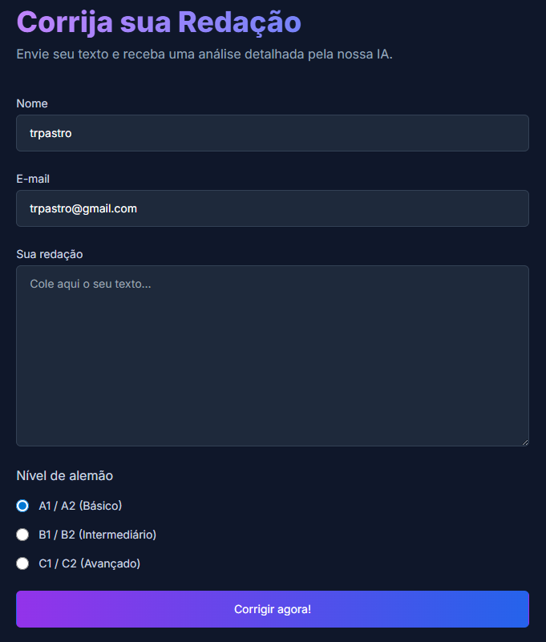
Task: Click the textarea resize handle corner
Action: pos(525,442)
